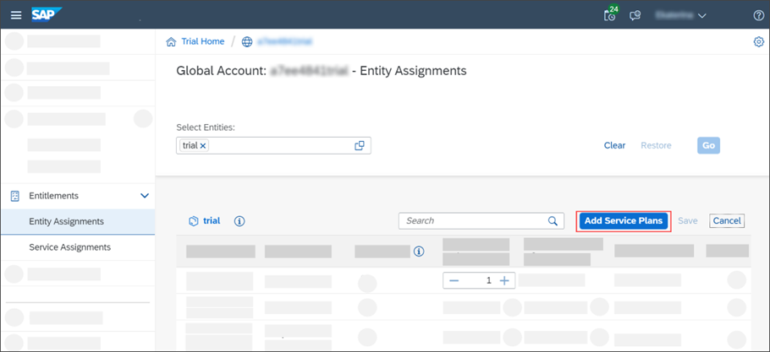Show info next to trial subaccount
The image size is (770, 352).
pyautogui.click(x=239, y=221)
